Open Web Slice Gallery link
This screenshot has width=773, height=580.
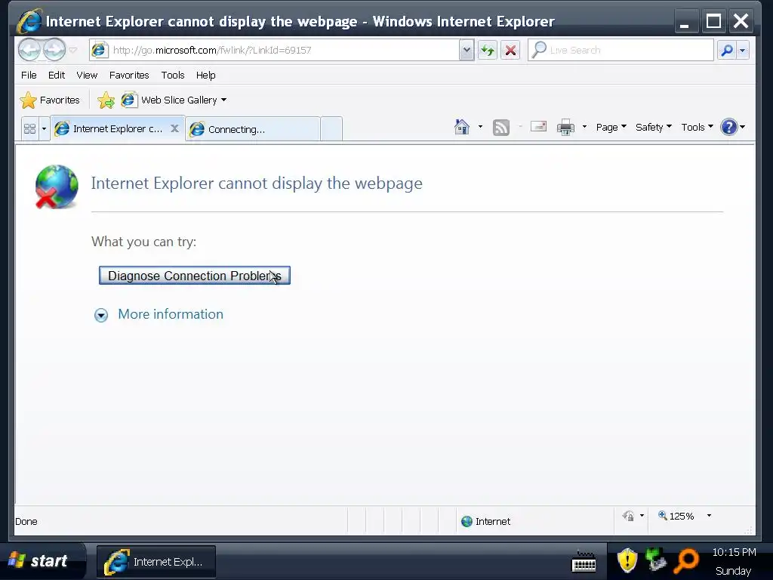168,100
